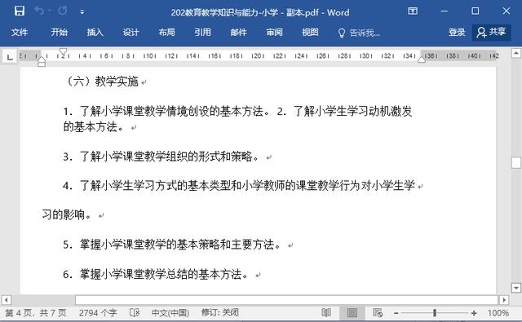Click the line 5. 掌握小学课堂教学的基本策略和主要方法
This screenshot has height=322, width=522.
tap(172, 245)
